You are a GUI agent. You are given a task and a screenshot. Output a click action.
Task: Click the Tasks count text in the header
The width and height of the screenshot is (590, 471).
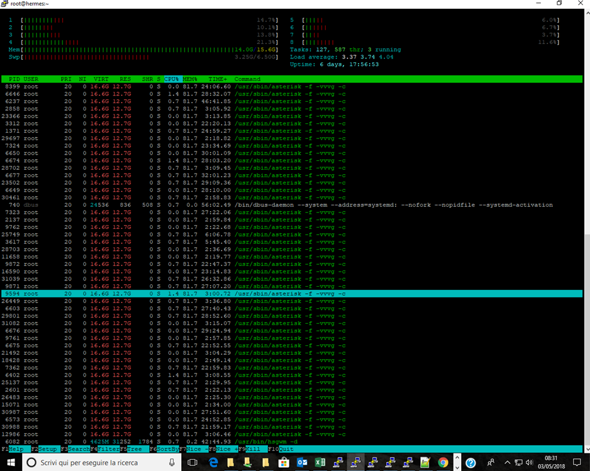tap(345, 50)
